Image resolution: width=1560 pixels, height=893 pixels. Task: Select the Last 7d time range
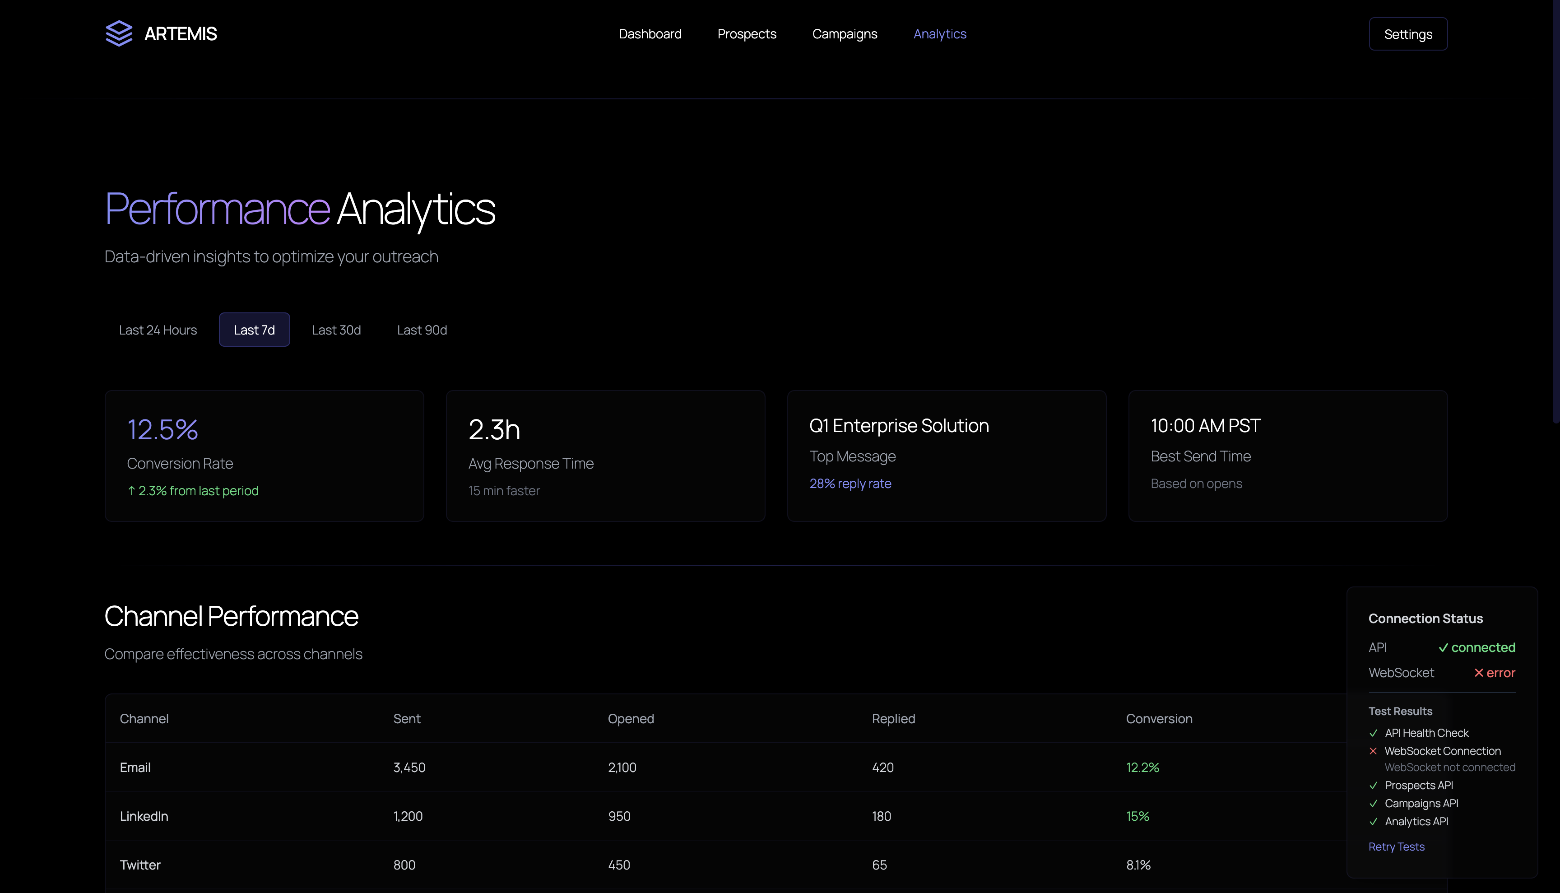click(x=254, y=330)
